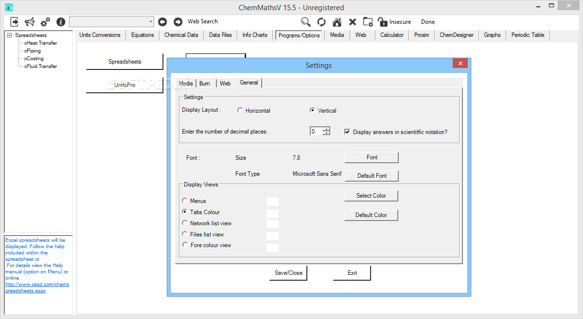The height and width of the screenshot is (319, 583).
Task: Click the Default Font button
Action: [371, 176]
